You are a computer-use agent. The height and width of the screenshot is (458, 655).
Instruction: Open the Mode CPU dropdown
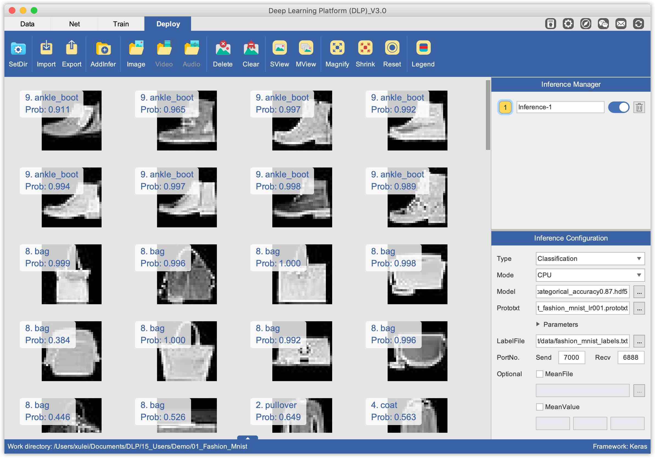(x=590, y=275)
